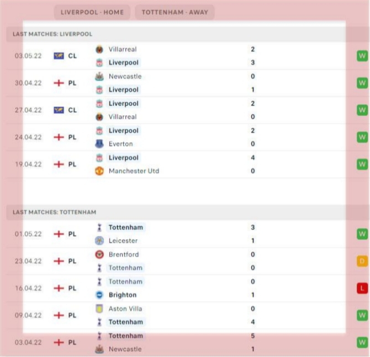Viewport: 370px width, 357px height.
Task: Open the 01.05.22 Tottenham vs Leicester match
Action: coord(188,234)
